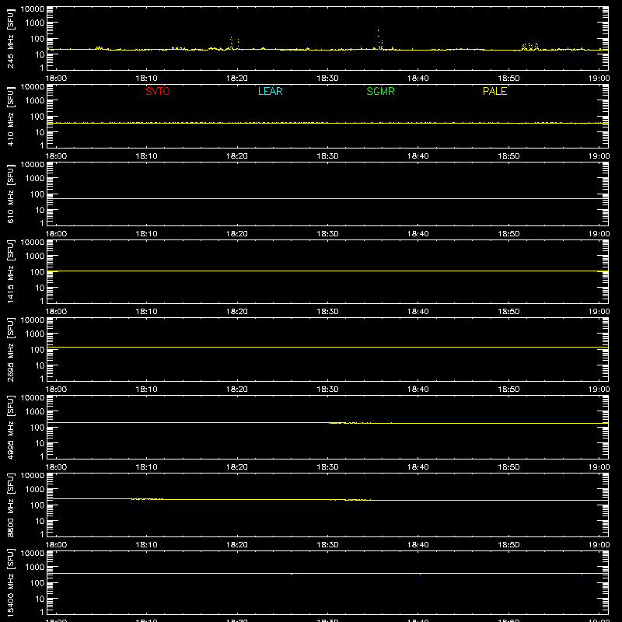Viewport: 622px width, 622px height.
Task: Click the 10 tick label on 1415 MHz panel
Action: click(x=40, y=288)
